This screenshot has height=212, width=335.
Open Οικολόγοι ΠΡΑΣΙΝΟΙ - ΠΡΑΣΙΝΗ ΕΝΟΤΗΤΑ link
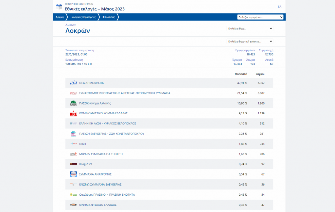click(x=107, y=195)
